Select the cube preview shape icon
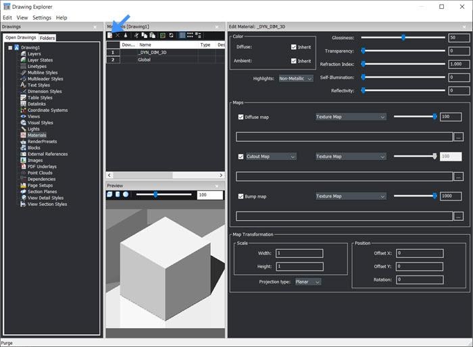The width and height of the screenshot is (473, 347). pyautogui.click(x=111, y=194)
